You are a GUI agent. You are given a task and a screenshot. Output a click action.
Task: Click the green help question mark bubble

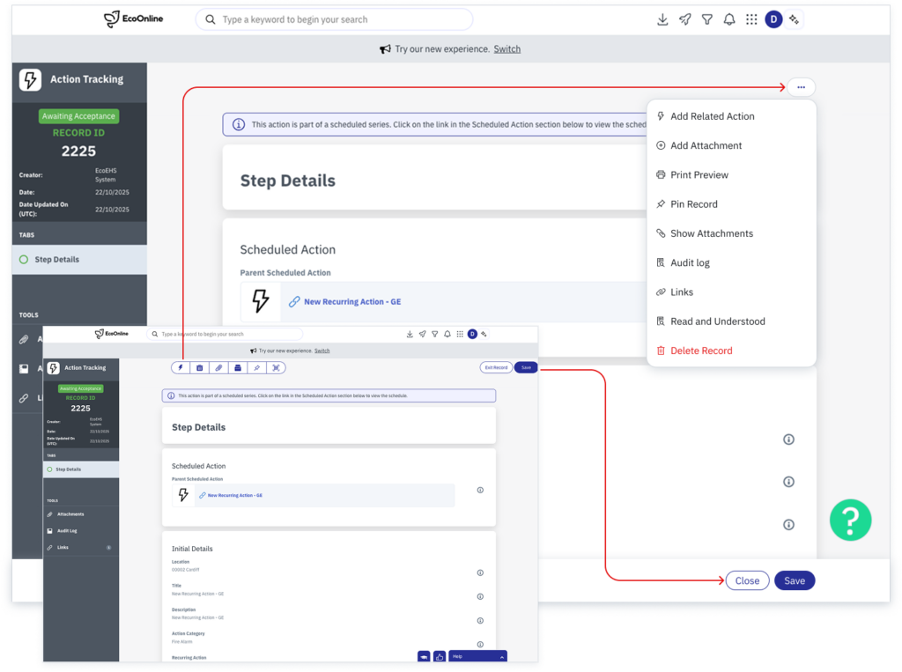[850, 521]
